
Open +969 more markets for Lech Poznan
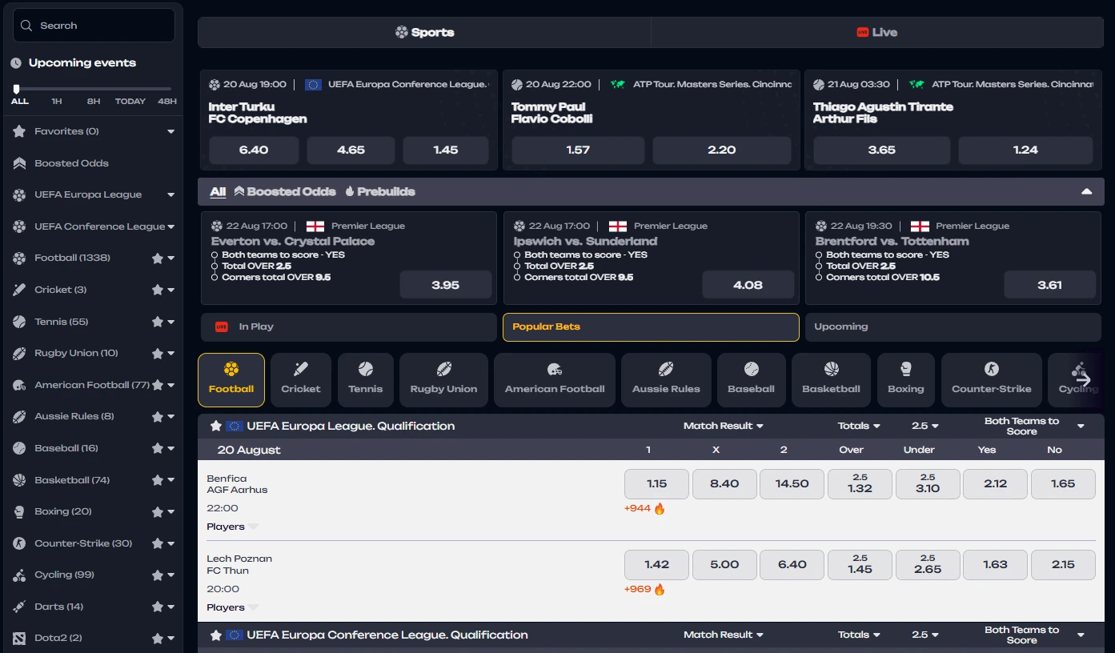click(644, 590)
